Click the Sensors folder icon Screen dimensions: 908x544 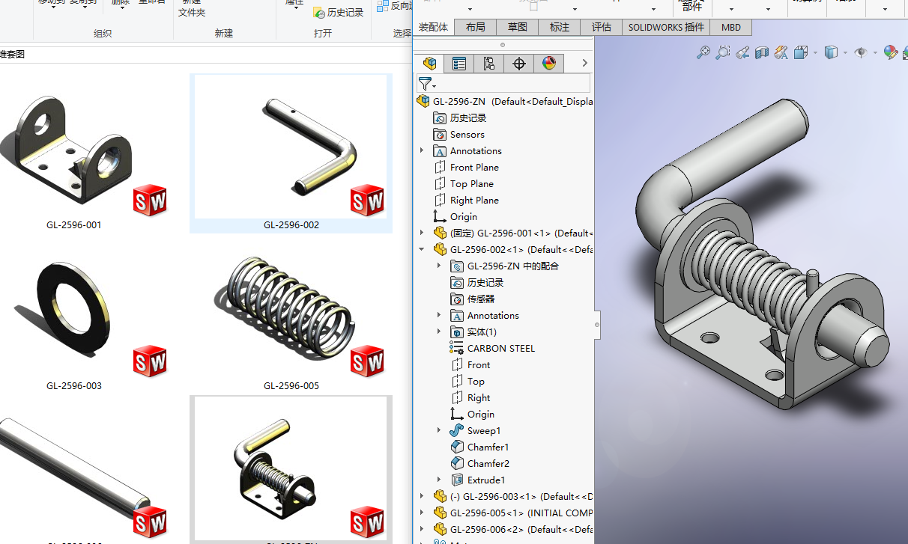(x=440, y=134)
